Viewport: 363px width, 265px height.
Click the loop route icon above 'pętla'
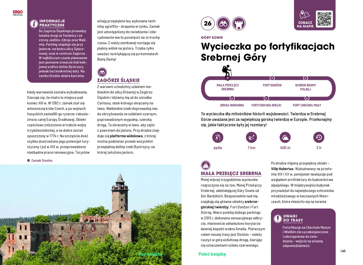(x=218, y=137)
